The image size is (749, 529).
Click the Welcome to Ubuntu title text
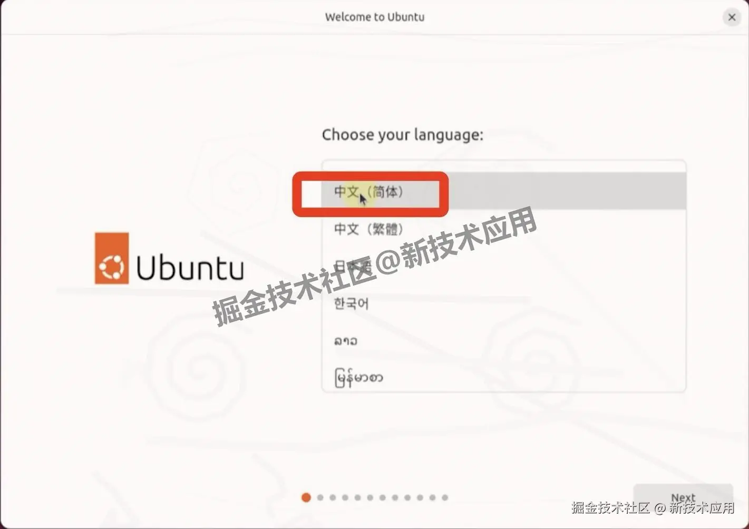(x=374, y=17)
